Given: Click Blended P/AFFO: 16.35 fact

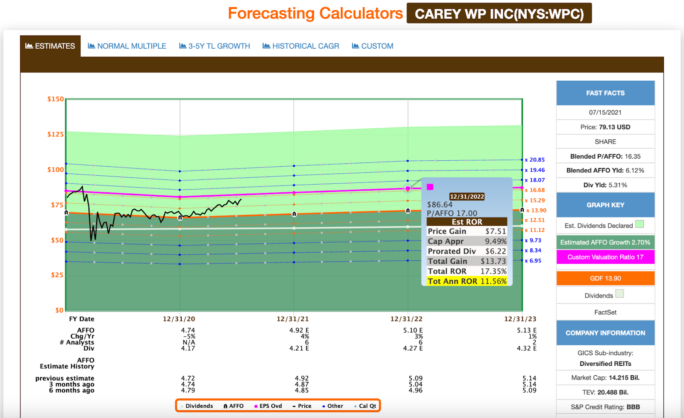Looking at the screenshot, I should pos(605,156).
